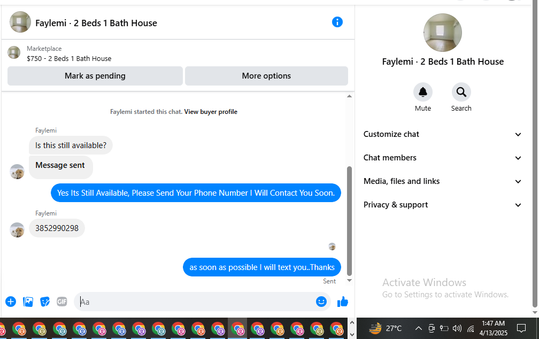
Task: Search in conversation using the magnifier icon
Action: click(x=461, y=92)
